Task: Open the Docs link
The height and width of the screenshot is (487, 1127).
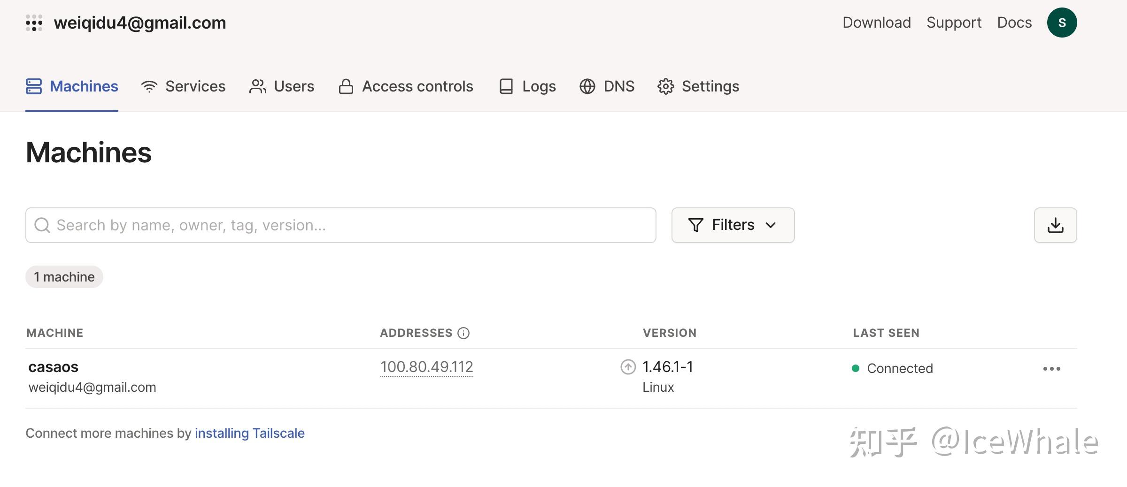Action: [x=1014, y=23]
